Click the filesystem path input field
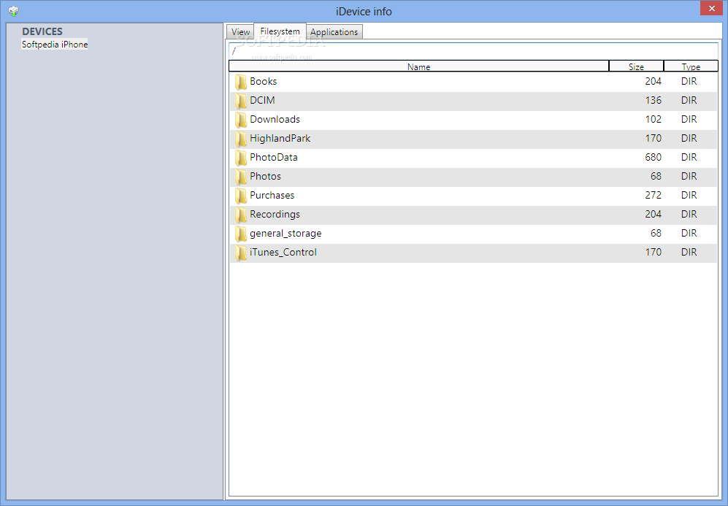Screen dimensions: 728x506 pyautogui.click(x=473, y=51)
